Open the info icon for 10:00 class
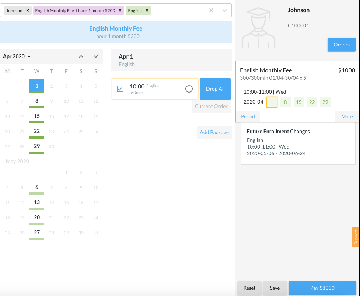Viewport: 360px width, 296px height. [x=189, y=89]
